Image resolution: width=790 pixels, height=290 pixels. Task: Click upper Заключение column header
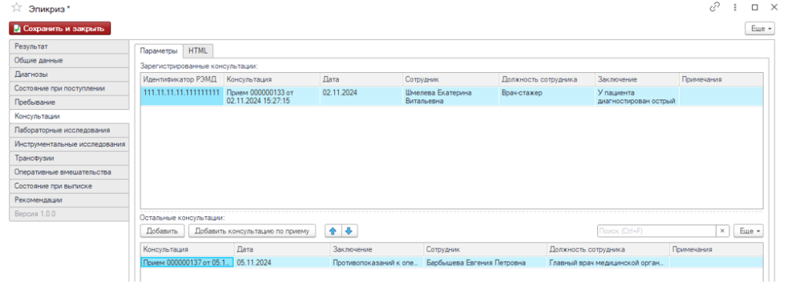[636, 79]
